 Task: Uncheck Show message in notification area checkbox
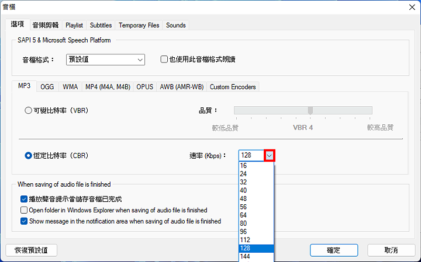tap(24, 221)
